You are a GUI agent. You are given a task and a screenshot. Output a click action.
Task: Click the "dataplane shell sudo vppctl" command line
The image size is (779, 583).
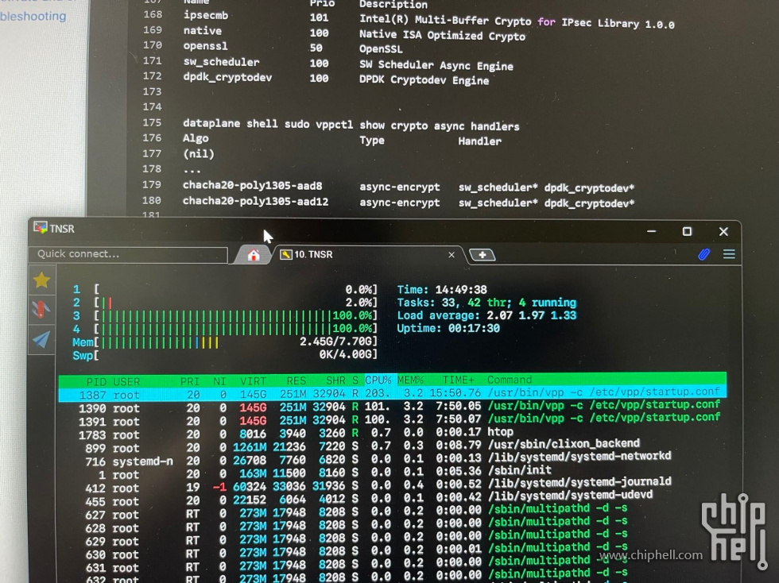(351, 125)
